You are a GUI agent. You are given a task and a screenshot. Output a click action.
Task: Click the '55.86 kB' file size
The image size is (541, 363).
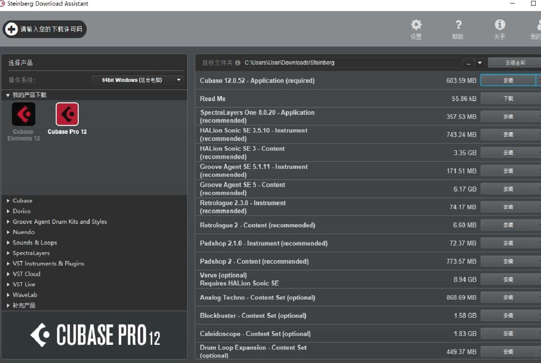click(464, 99)
